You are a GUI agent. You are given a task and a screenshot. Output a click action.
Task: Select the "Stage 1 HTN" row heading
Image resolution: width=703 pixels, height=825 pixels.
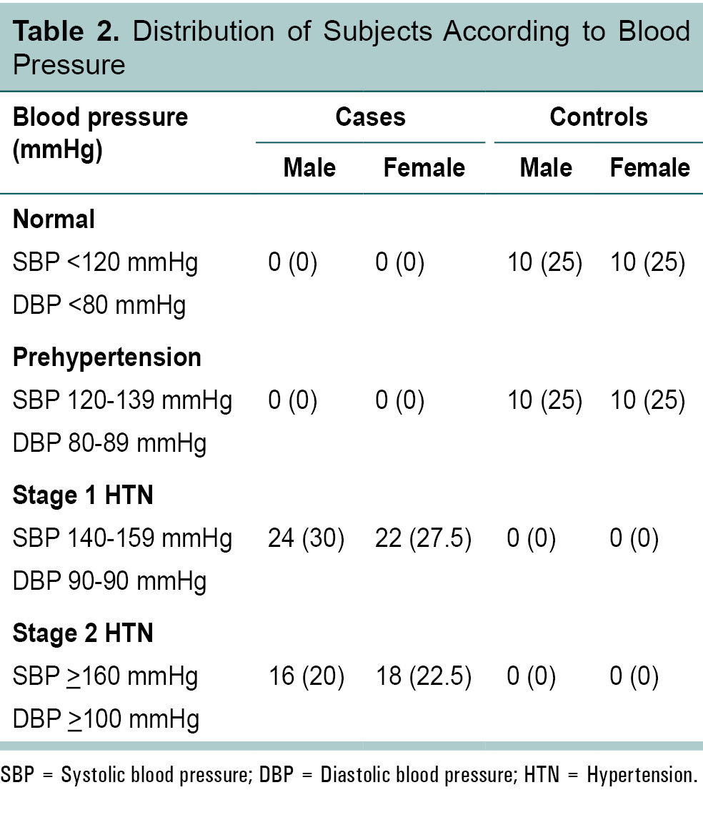tap(83, 495)
